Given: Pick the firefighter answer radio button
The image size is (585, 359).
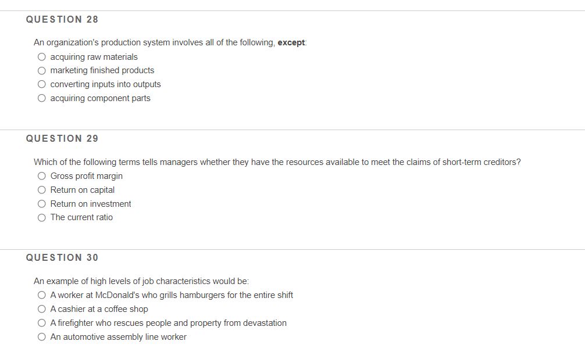Looking at the screenshot, I should click(x=42, y=323).
